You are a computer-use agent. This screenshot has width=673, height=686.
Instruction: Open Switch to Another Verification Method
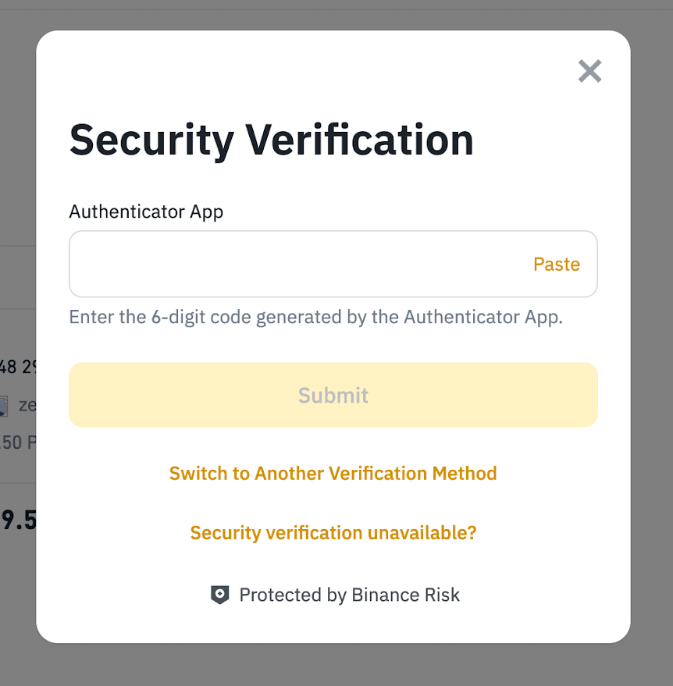[333, 473]
